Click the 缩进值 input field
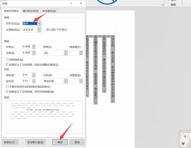Viewport: 191px width, 148px height. 75,53
